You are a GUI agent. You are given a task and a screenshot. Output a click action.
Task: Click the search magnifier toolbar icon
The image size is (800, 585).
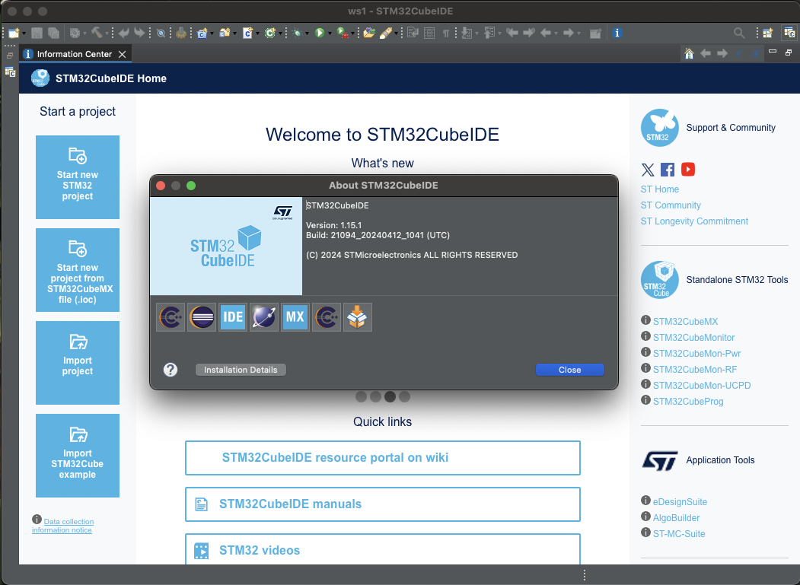739,33
